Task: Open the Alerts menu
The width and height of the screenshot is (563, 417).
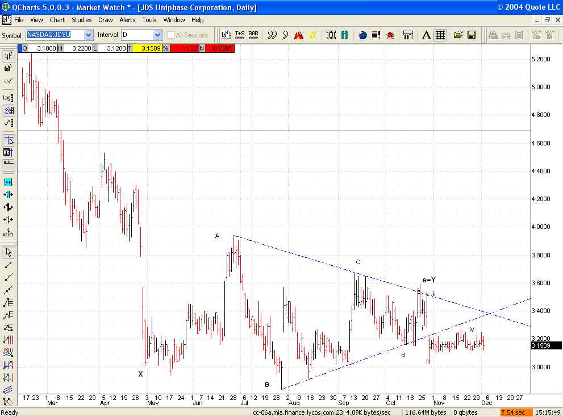Action: click(x=127, y=20)
